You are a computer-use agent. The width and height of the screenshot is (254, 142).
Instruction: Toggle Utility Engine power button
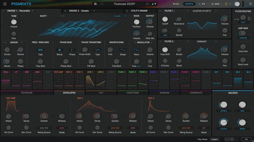pos(127,11)
